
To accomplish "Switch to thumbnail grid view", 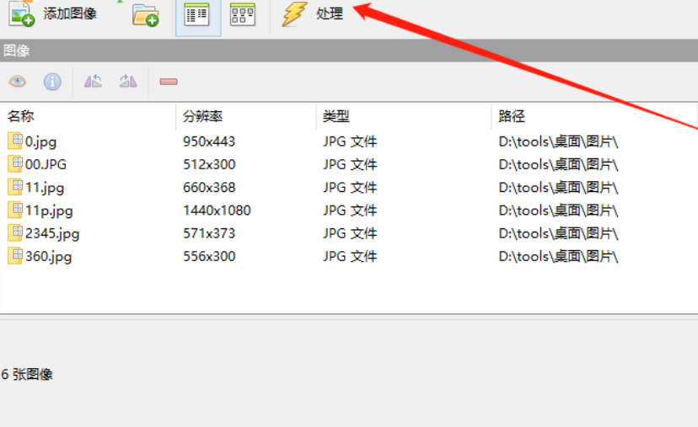I will [x=243, y=14].
